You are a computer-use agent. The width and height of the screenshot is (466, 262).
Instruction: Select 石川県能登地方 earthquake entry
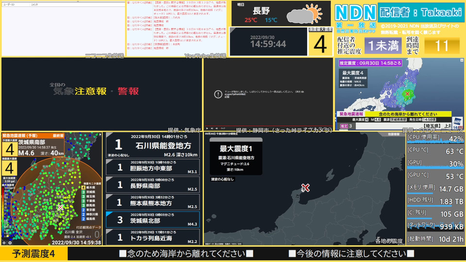pyautogui.click(x=153, y=145)
